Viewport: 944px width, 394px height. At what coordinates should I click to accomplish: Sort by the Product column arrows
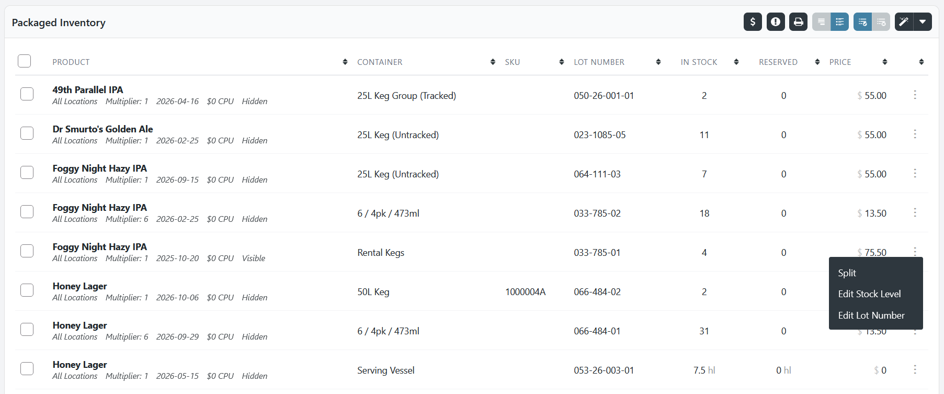tap(345, 62)
